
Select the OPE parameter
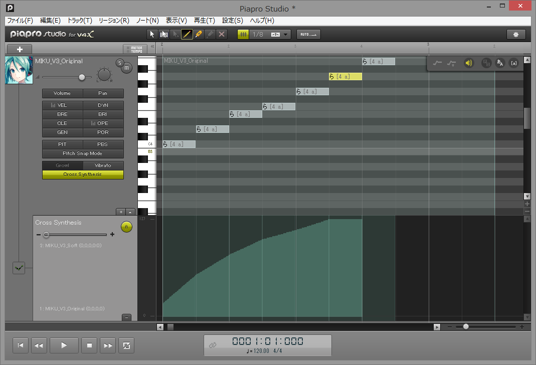103,123
